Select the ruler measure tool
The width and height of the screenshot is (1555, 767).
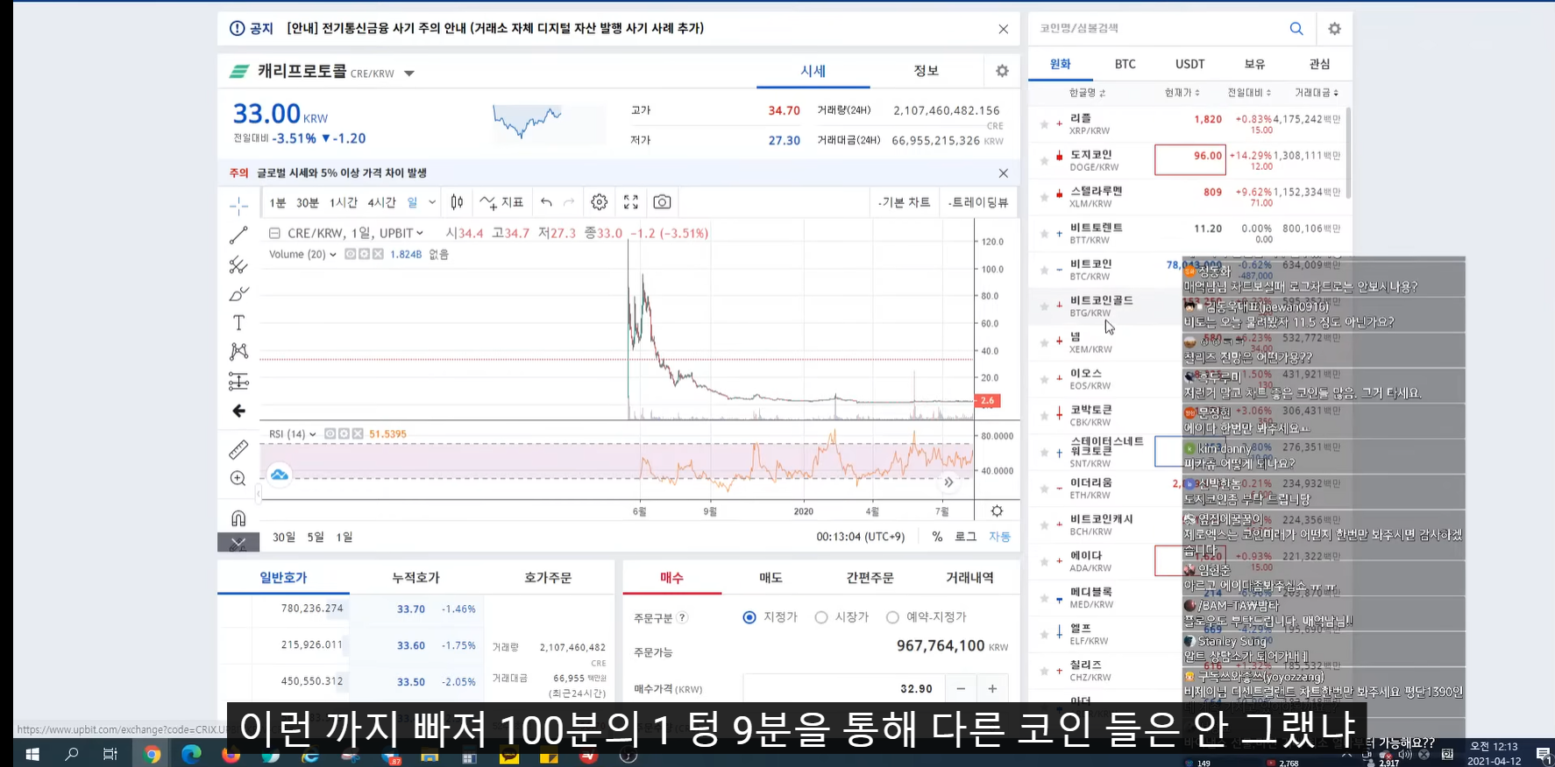pyautogui.click(x=238, y=449)
